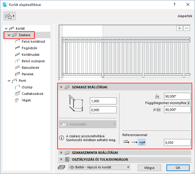
Task: Select Szakasz in the tree
Action: pos(24,35)
